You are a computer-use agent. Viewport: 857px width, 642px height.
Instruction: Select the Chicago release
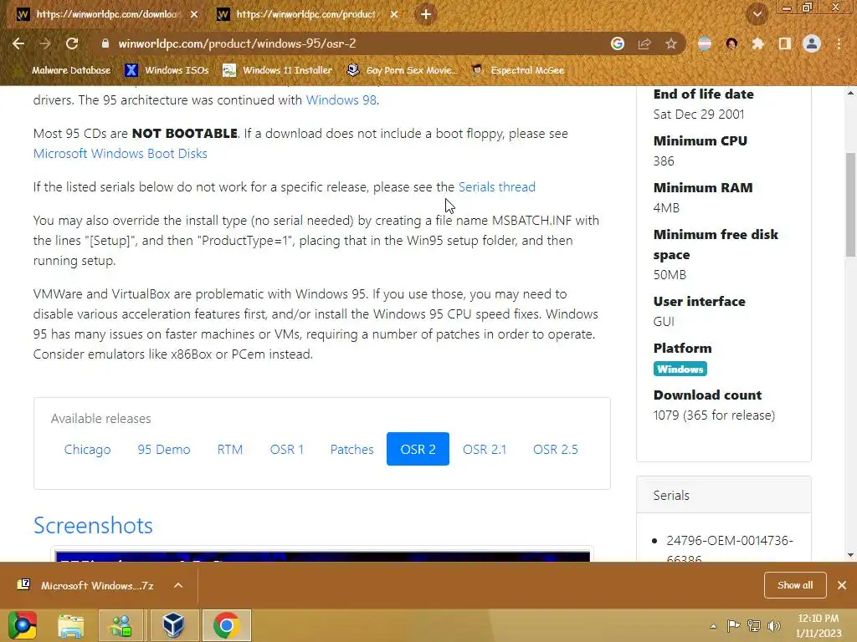coord(87,449)
